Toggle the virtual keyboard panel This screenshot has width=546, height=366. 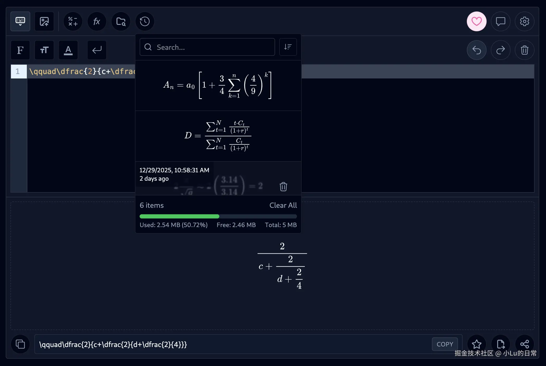(20, 21)
